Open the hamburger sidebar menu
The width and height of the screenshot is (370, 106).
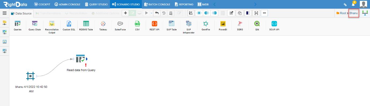coord(4,13)
